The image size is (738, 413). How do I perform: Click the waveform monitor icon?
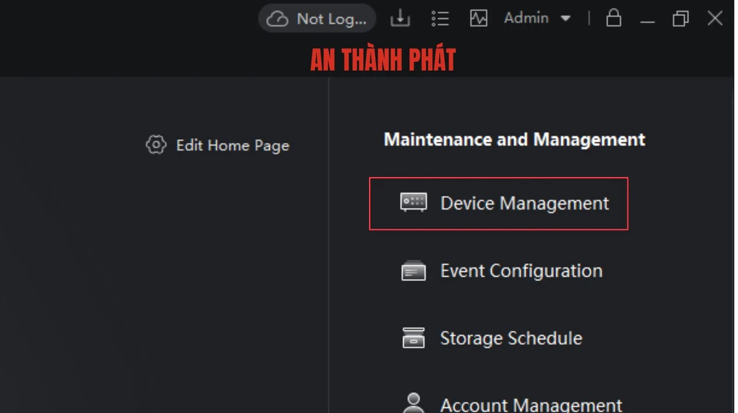tap(478, 18)
